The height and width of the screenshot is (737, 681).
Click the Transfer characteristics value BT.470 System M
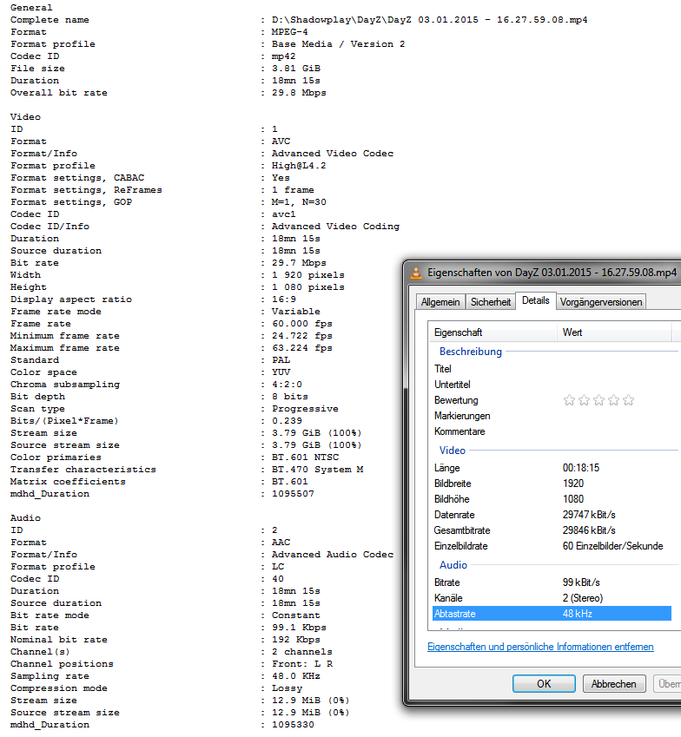317,469
